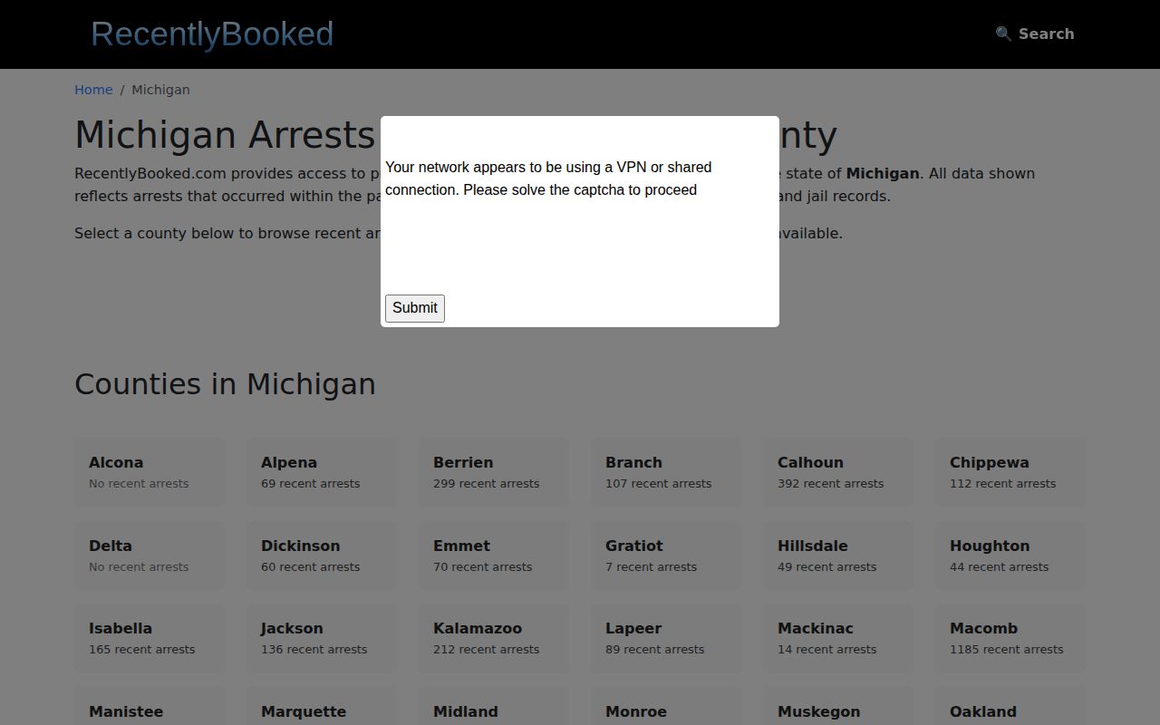Image resolution: width=1160 pixels, height=725 pixels.
Task: Open Calhoun county arrests
Action: tap(838, 472)
